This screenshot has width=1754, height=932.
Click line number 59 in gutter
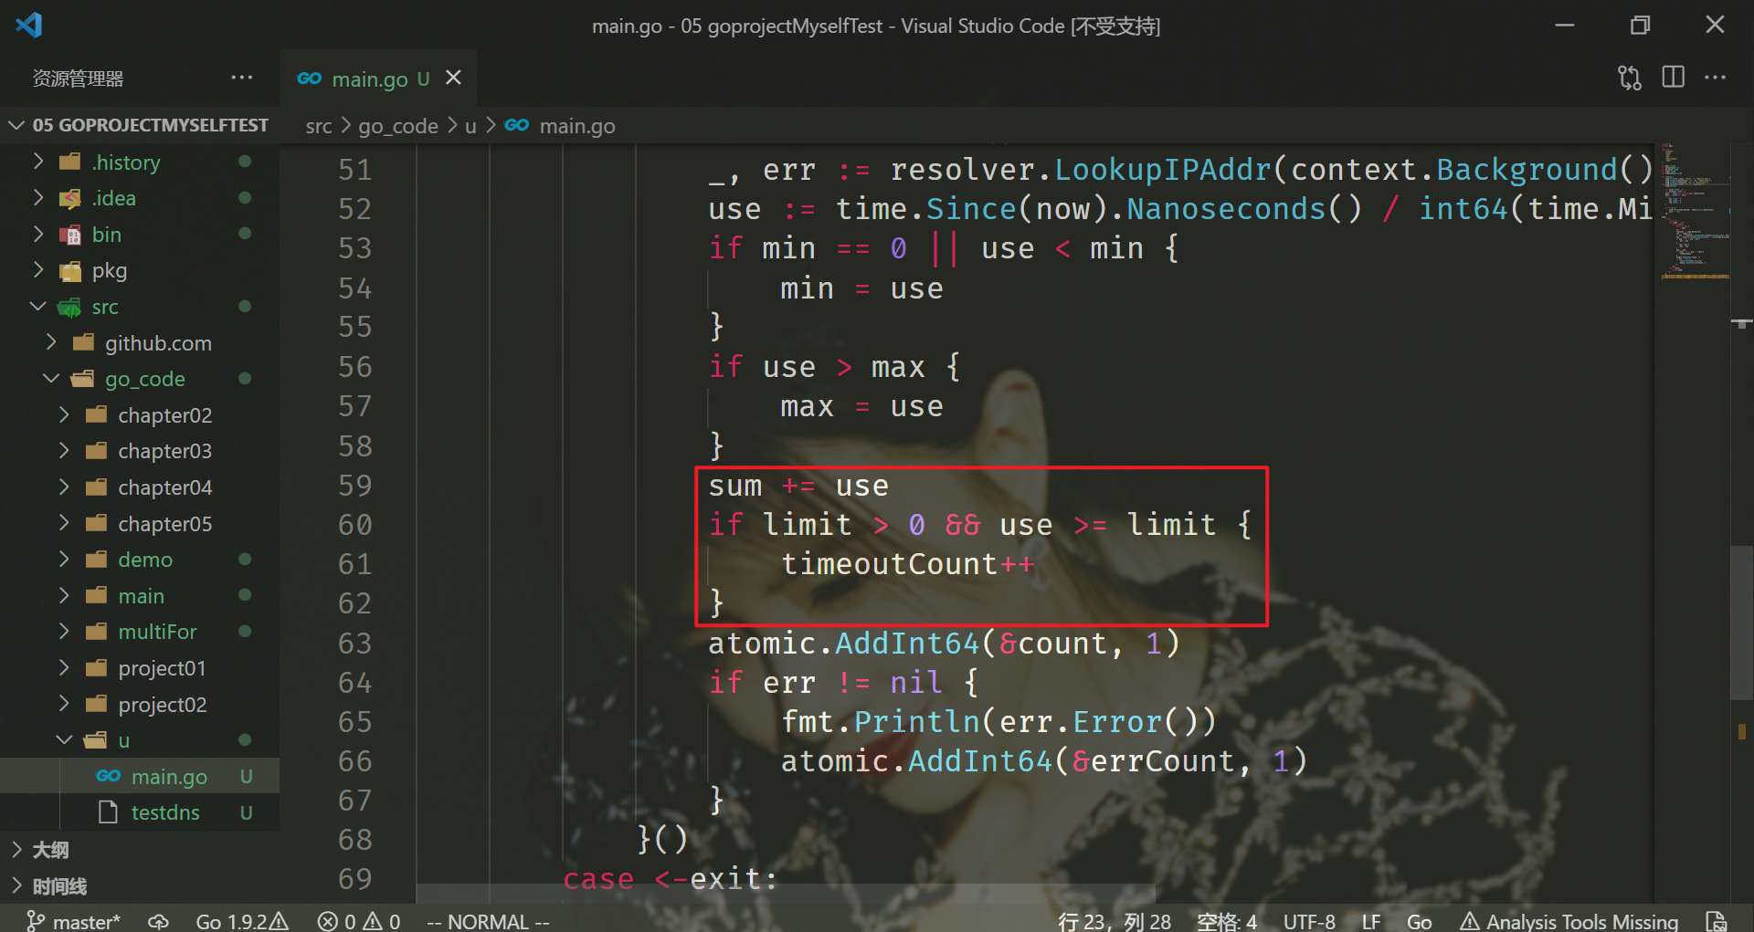pos(354,485)
